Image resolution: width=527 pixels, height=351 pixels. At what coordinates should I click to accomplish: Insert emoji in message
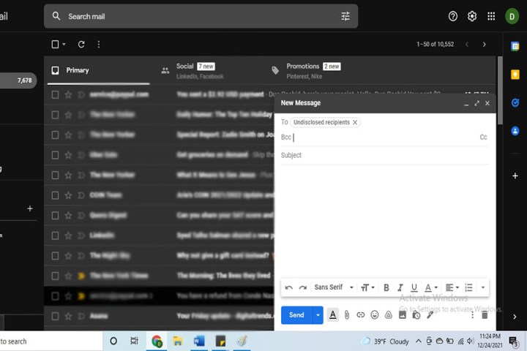point(375,315)
